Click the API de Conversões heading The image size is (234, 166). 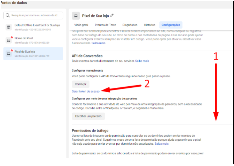pyautogui.click(x=87, y=56)
